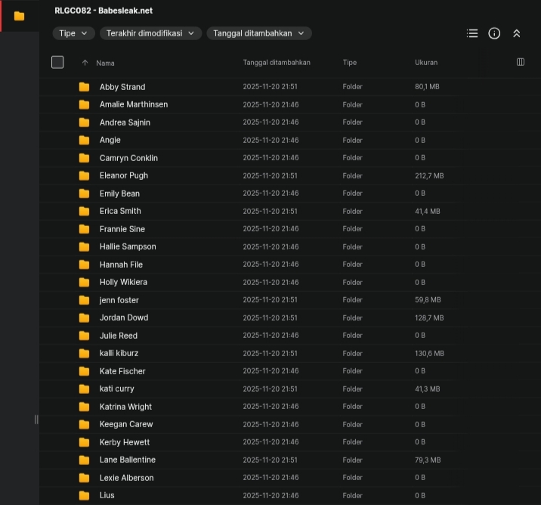Toggle sort direction with the up arrow
The image size is (541, 505).
(85, 63)
